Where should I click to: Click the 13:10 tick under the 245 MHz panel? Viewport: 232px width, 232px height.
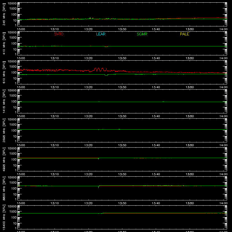(55, 29)
